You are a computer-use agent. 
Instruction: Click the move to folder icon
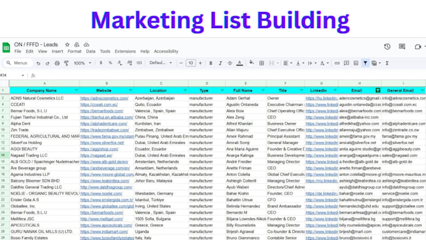(x=76, y=44)
